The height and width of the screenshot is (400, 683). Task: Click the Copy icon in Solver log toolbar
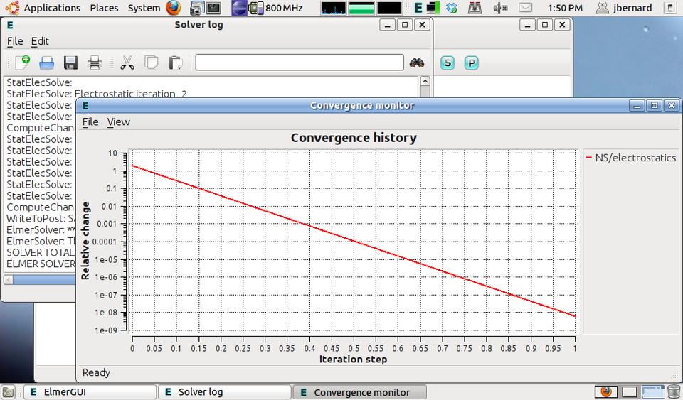pyautogui.click(x=152, y=63)
